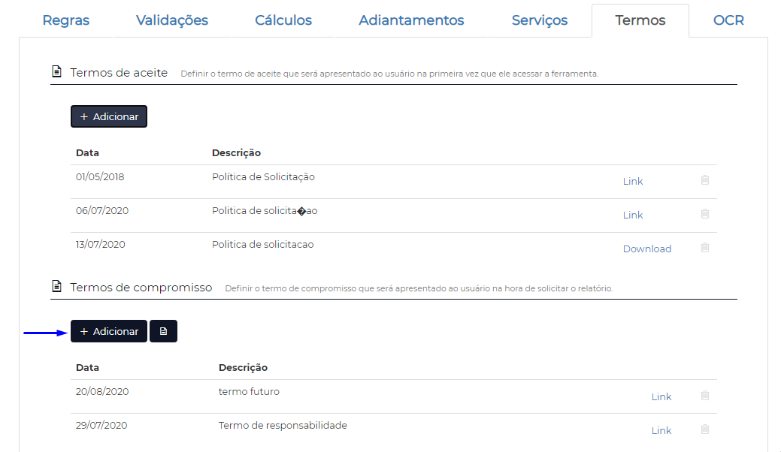
Task: Open the Regras tab
Action: [x=66, y=20]
